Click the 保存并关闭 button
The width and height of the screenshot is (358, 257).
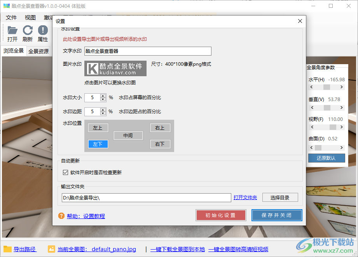point(277,215)
